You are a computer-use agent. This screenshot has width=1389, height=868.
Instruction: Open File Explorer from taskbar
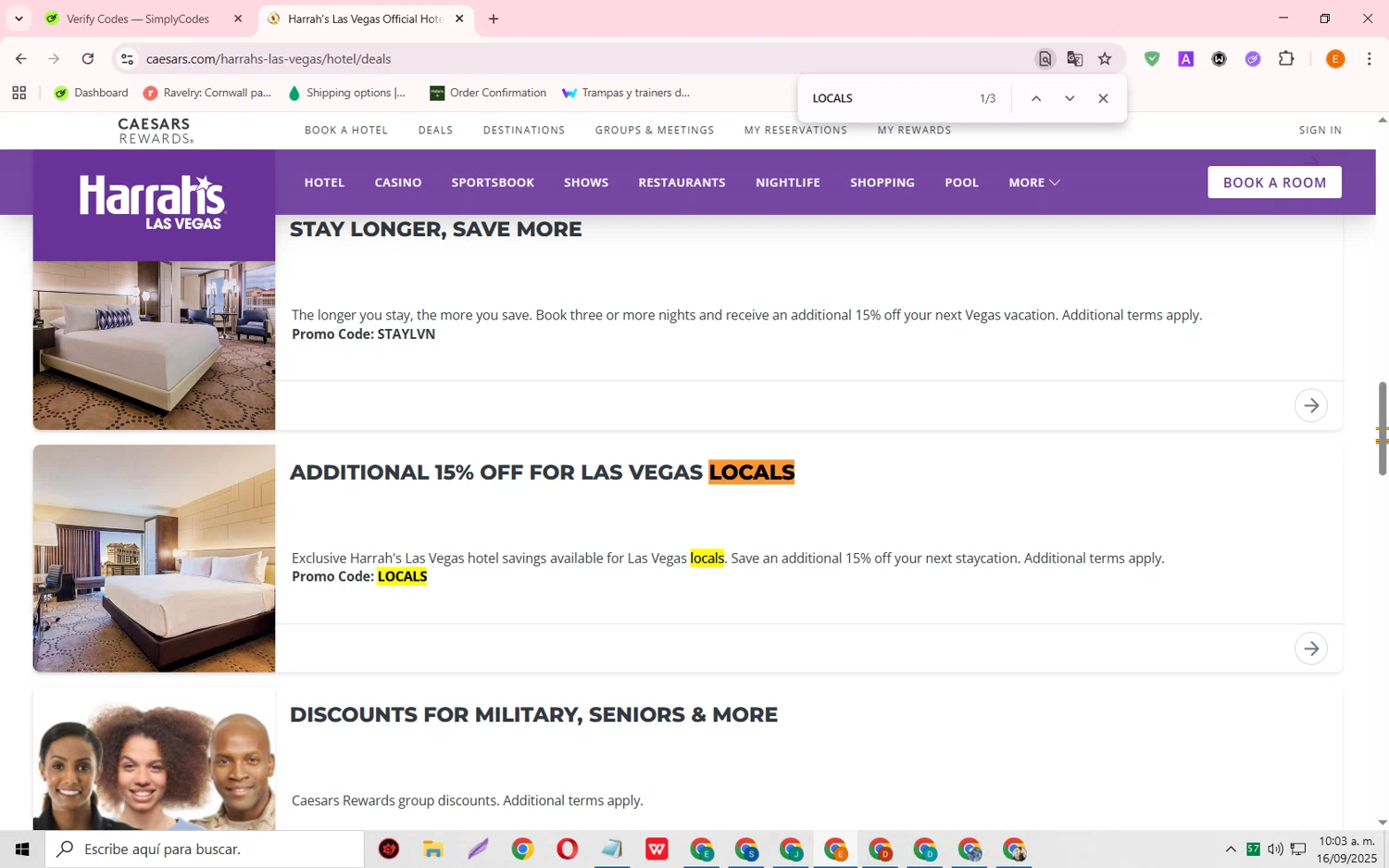pos(433,849)
